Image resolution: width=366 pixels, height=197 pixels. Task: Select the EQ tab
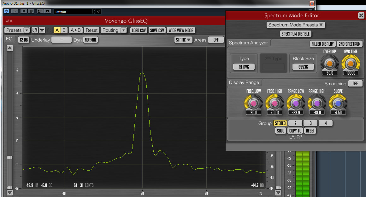pyautogui.click(x=9, y=39)
